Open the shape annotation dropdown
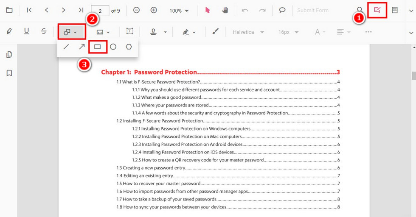 coord(70,32)
